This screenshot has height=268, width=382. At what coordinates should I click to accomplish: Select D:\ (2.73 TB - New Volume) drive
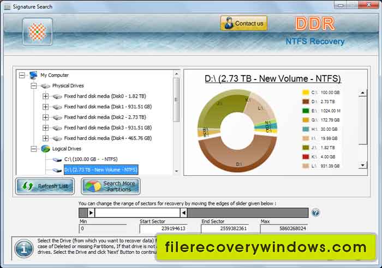(101, 170)
